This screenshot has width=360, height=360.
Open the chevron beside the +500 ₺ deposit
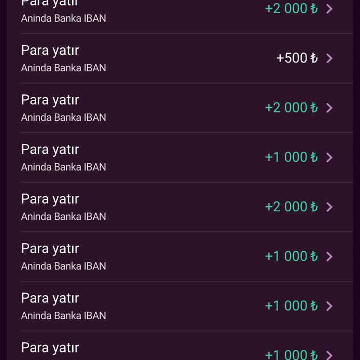click(330, 58)
